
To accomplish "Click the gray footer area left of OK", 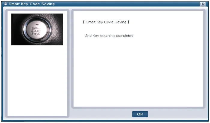I will point(100,114).
